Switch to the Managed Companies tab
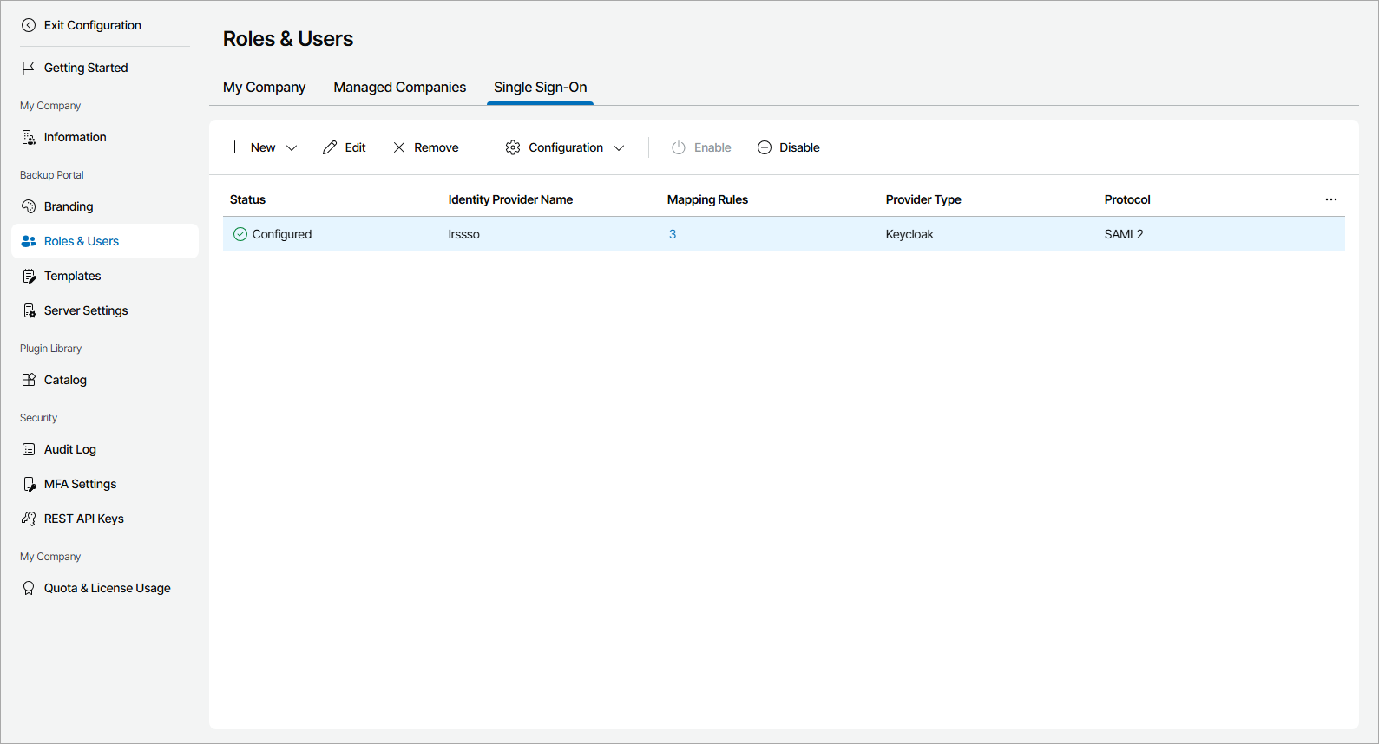 (x=399, y=88)
